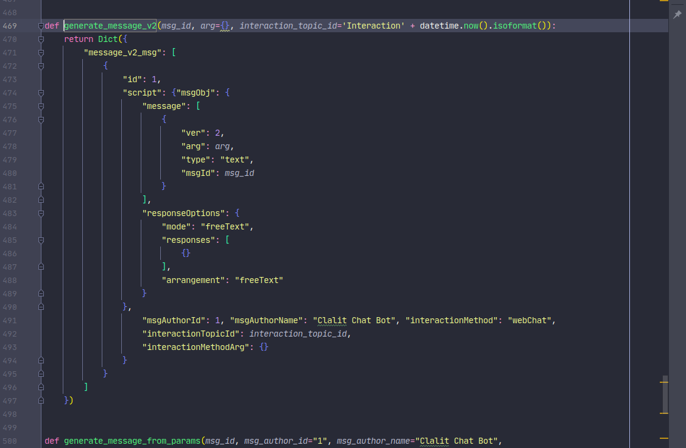Click the vertical scrollbar thumb
The width and height of the screenshot is (686, 448).
665,394
